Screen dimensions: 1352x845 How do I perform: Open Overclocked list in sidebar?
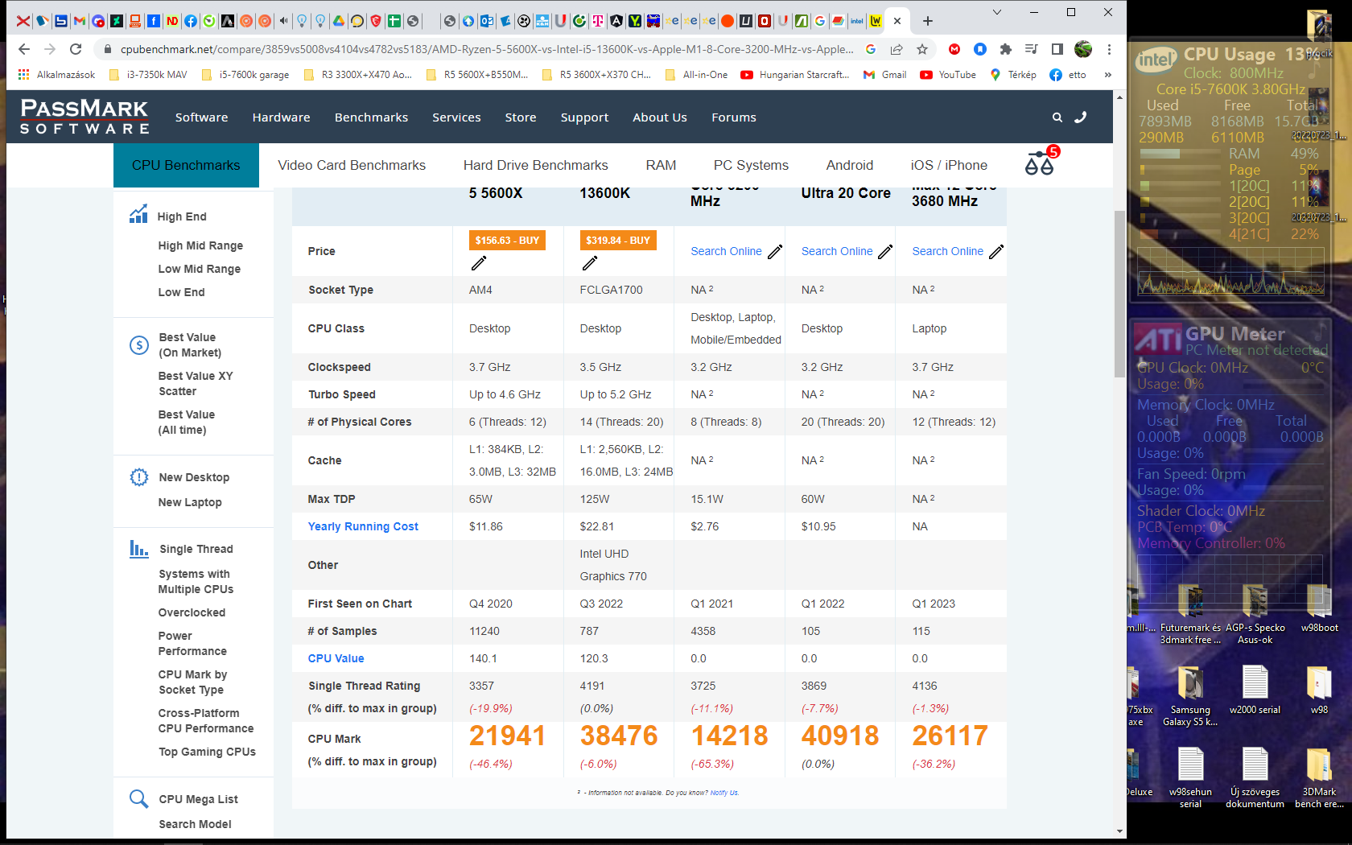[192, 612]
